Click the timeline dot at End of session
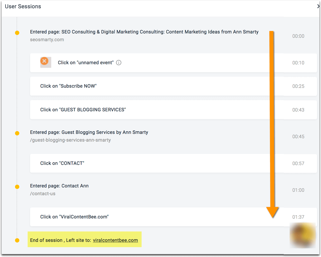321x257 pixels. [17, 240]
